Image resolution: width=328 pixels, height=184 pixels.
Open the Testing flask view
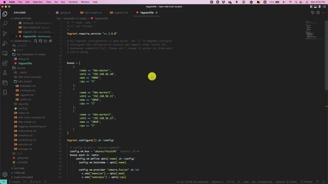[x=5, y=73]
